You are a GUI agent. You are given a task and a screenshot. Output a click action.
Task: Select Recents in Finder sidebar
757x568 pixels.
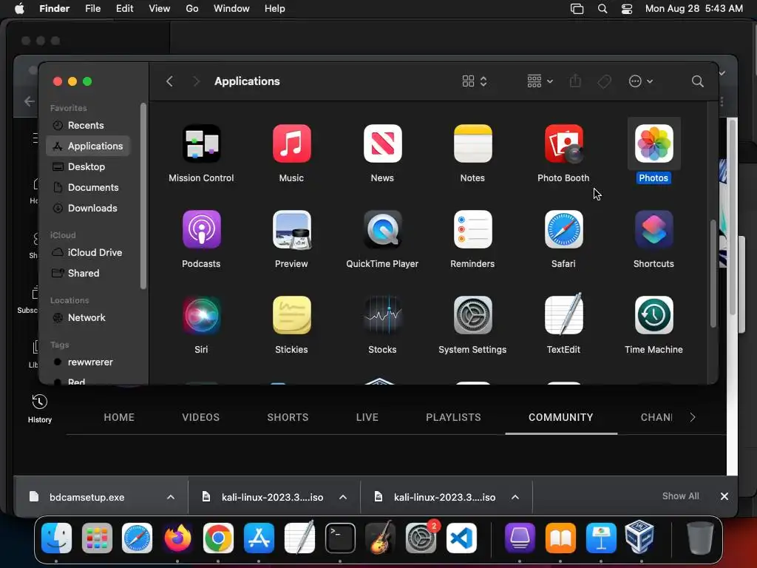[88, 125]
